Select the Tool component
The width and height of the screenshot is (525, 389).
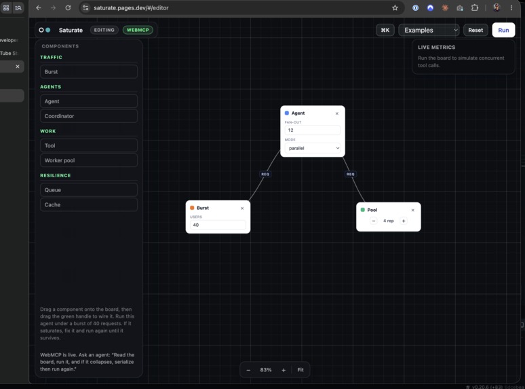tap(89, 145)
